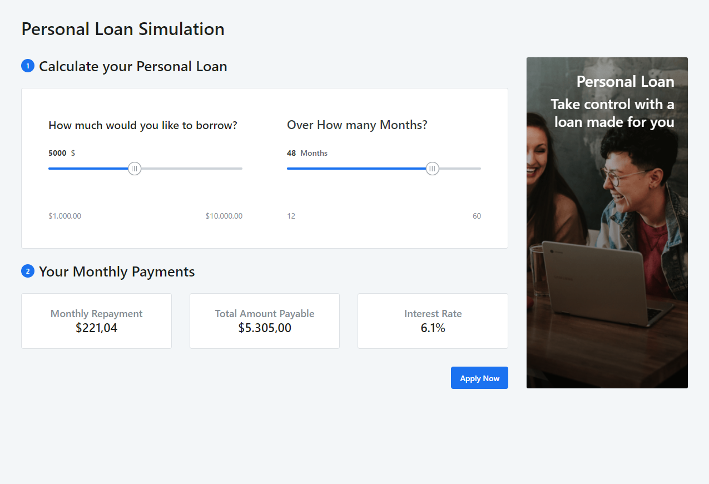Click the Personal Loan Simulation page title
The image size is (709, 484).
(123, 29)
